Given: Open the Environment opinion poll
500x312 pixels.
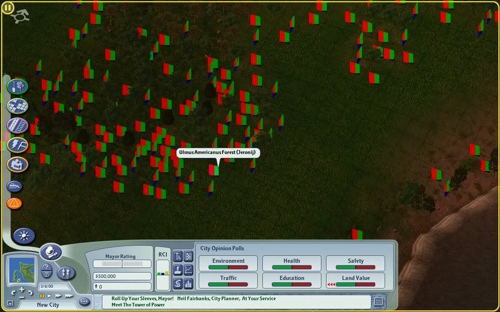Looking at the screenshot, I should [228, 263].
